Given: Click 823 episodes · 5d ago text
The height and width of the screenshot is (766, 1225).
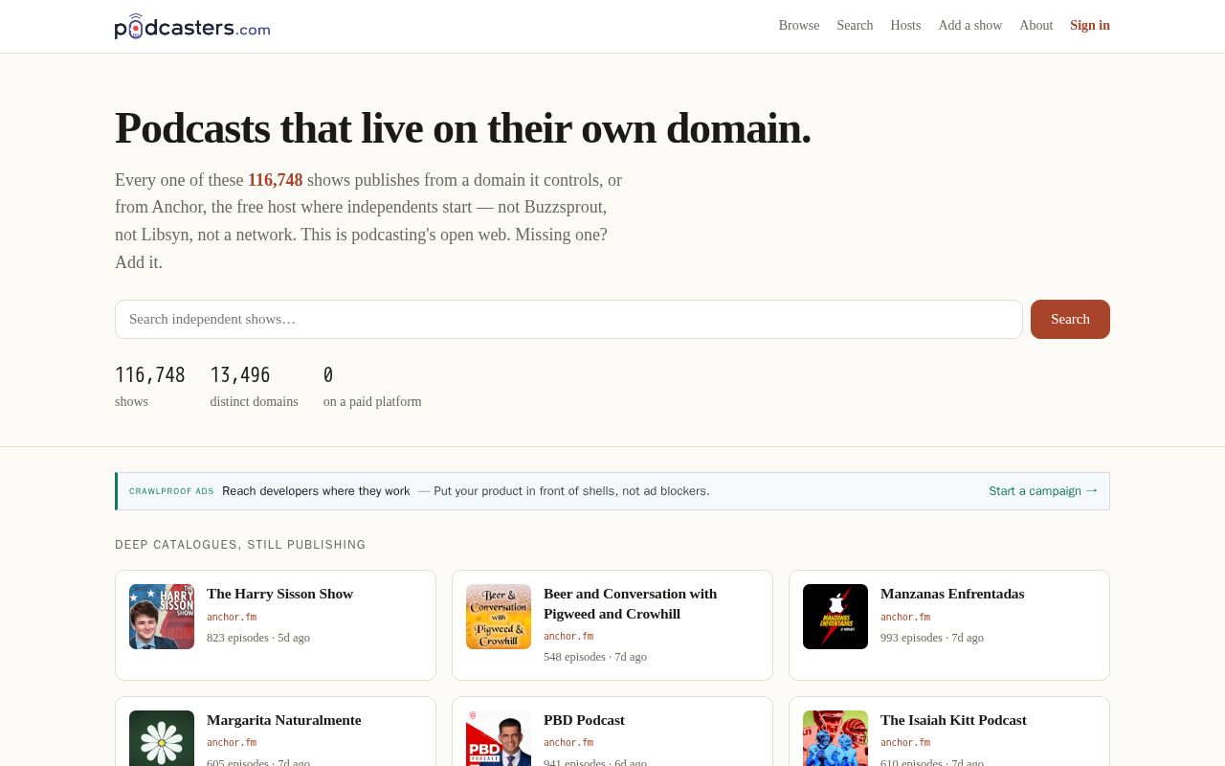Looking at the screenshot, I should [x=258, y=638].
